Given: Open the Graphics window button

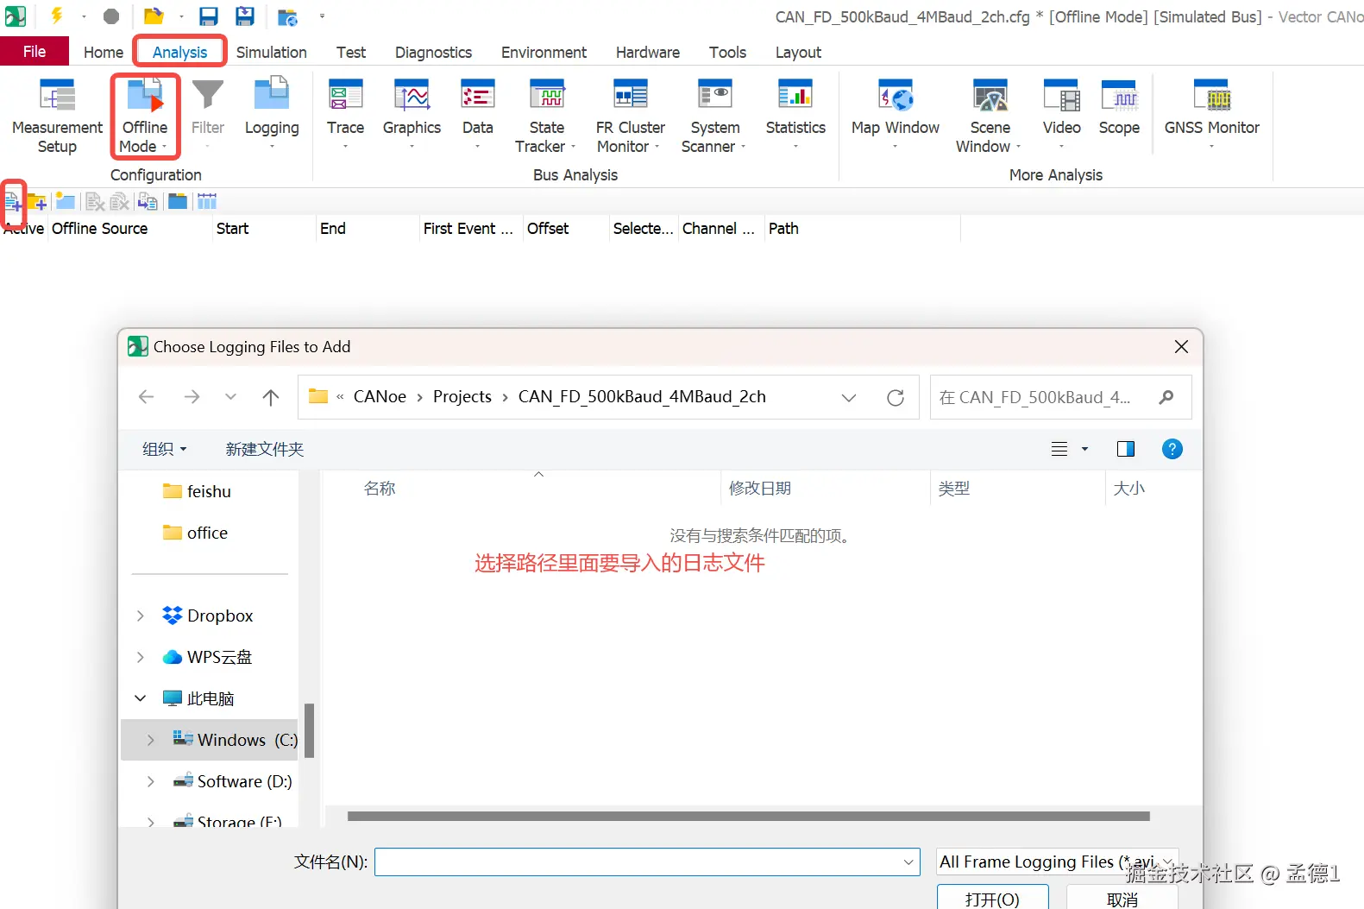Looking at the screenshot, I should (412, 114).
